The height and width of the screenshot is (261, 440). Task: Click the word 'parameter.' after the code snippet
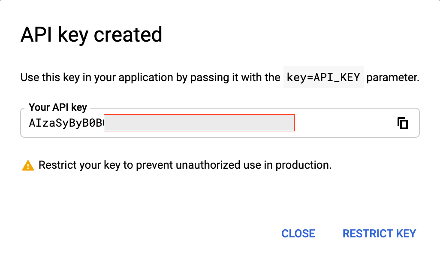pos(393,78)
